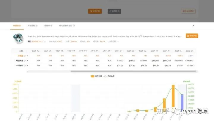Click the foot spa product thumbnail

(18, 39)
